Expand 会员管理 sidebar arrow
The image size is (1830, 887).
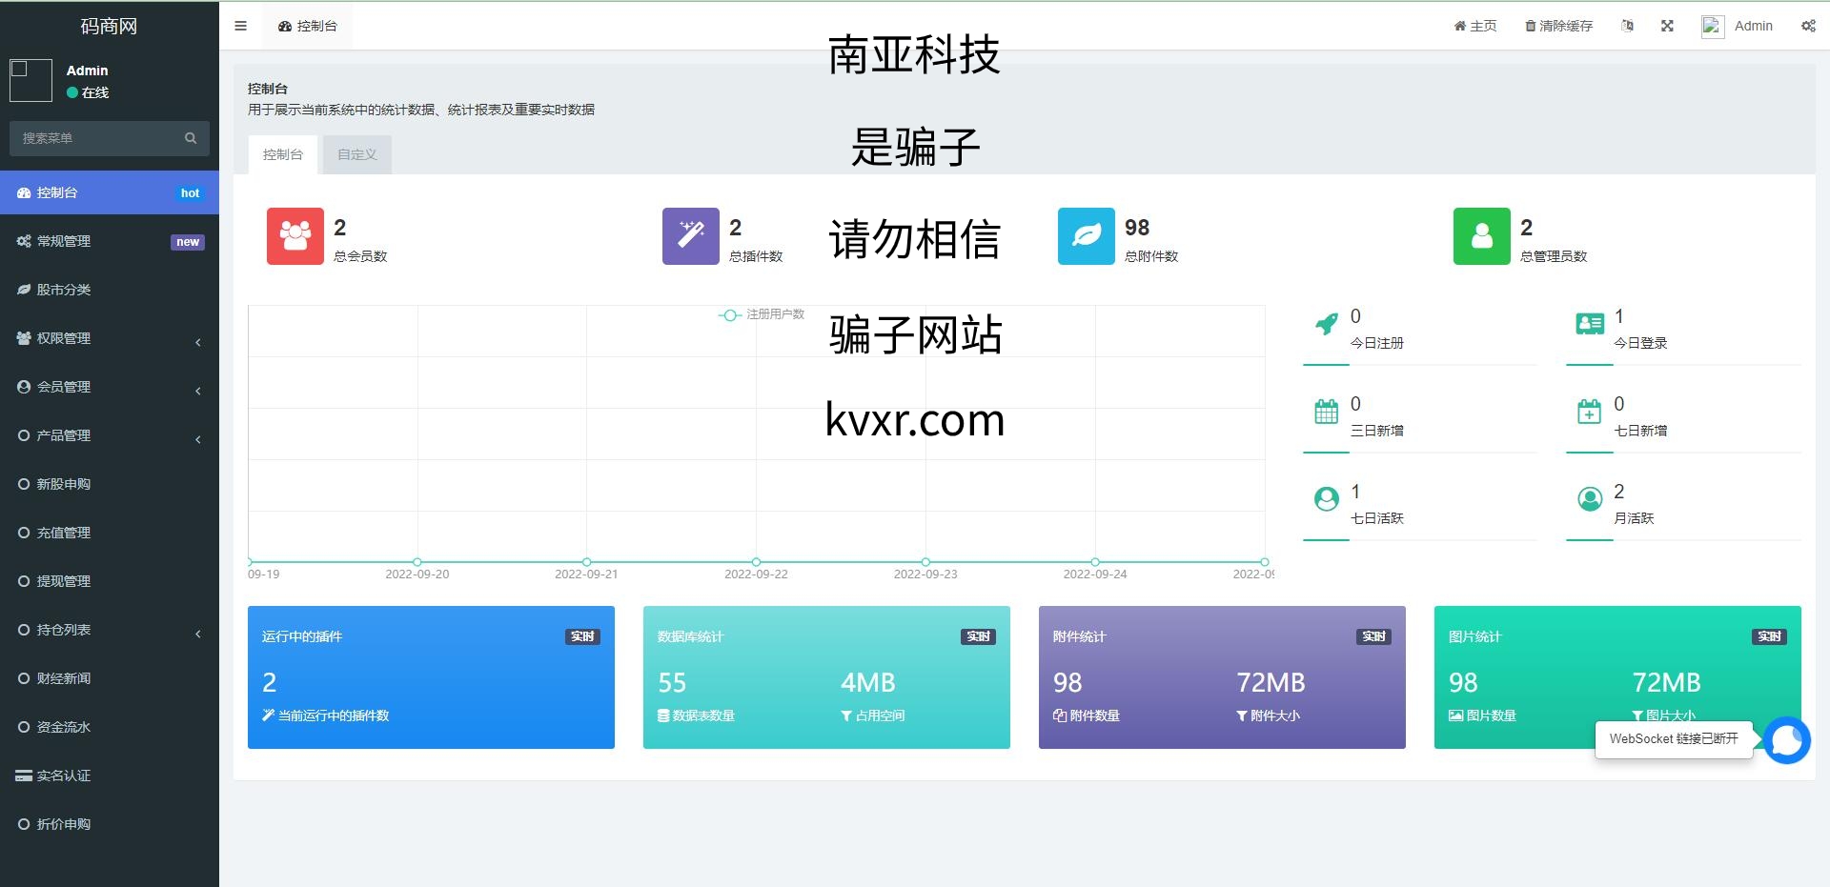click(x=198, y=391)
